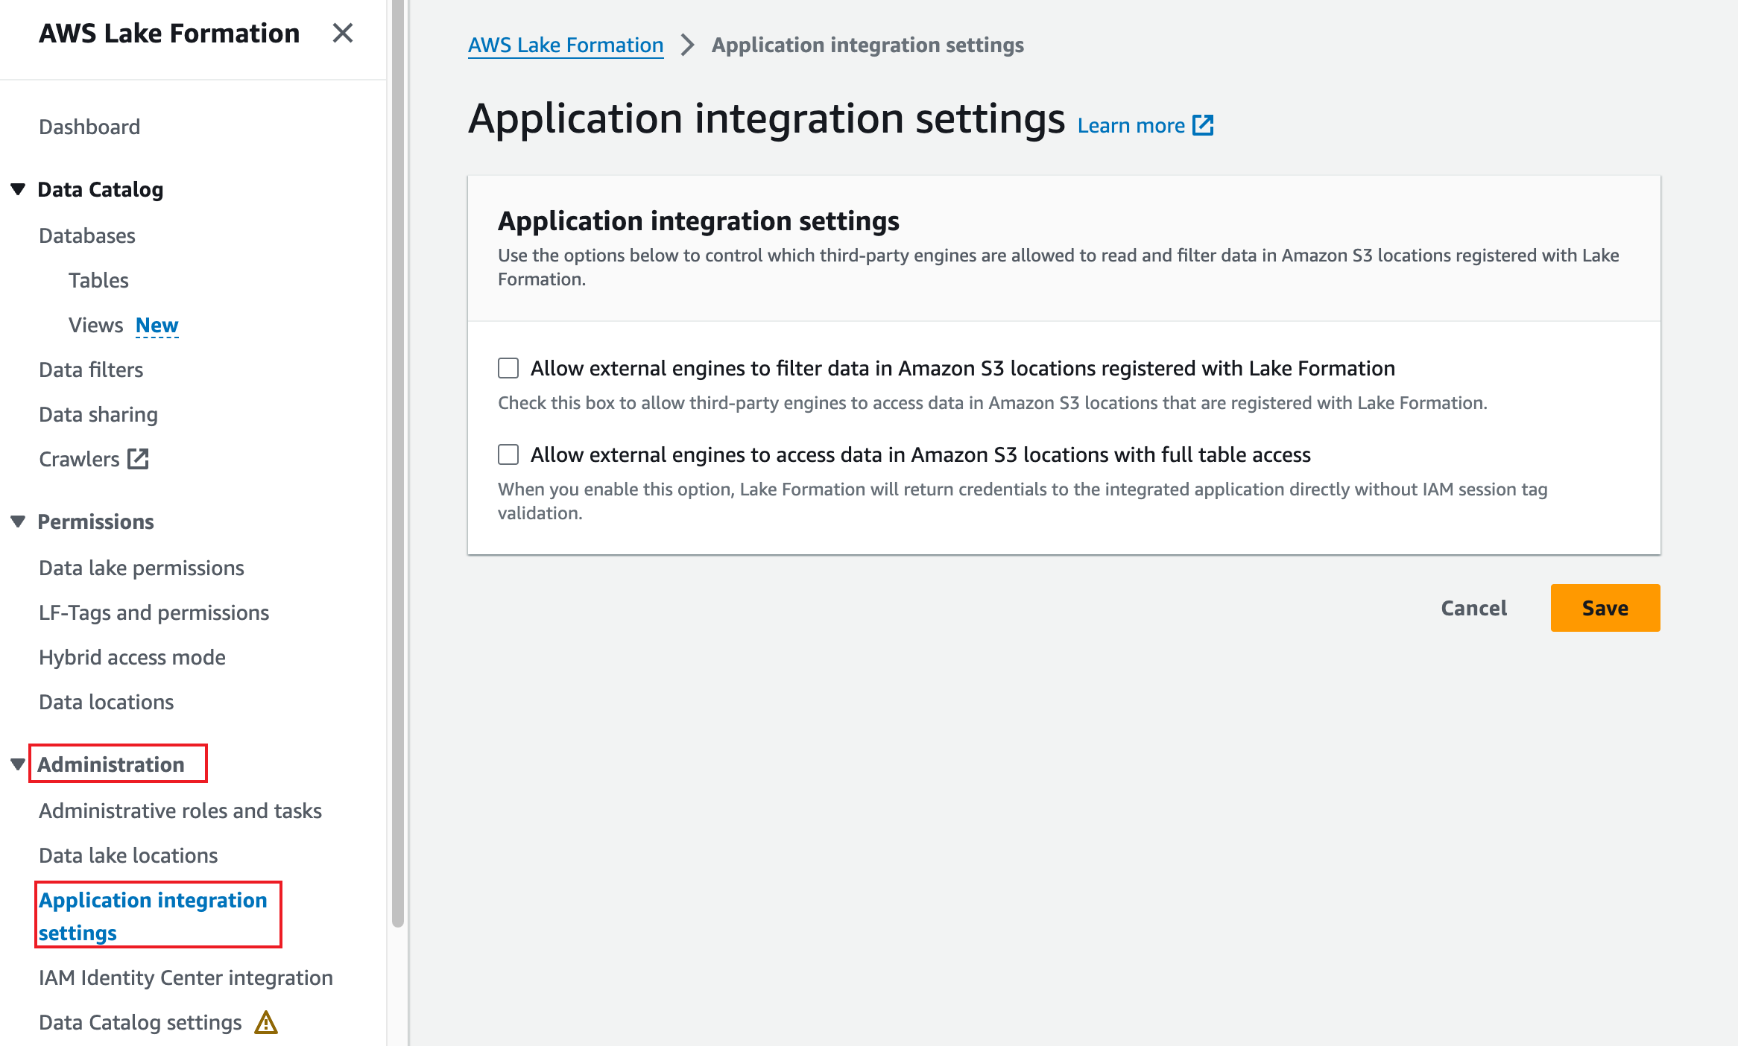Open Administrative roles and tasks
Image resolution: width=1738 pixels, height=1046 pixels.
180,811
